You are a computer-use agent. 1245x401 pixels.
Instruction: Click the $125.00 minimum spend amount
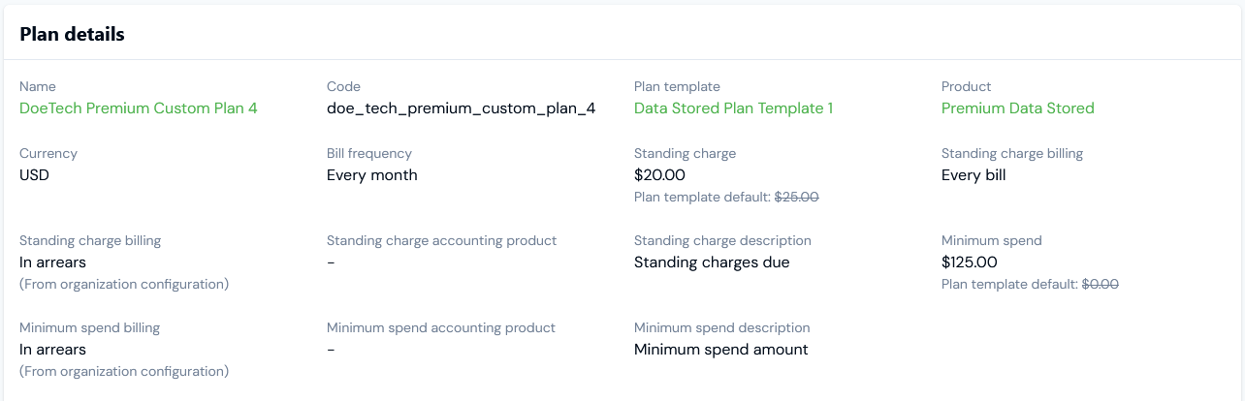pos(969,262)
